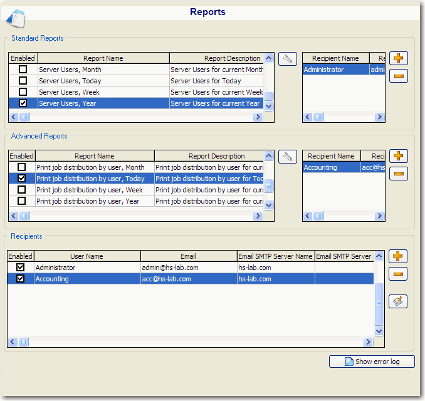Screen dimensions: 425x401
Task: Sort Recipients table by User Name header
Action: (x=87, y=256)
